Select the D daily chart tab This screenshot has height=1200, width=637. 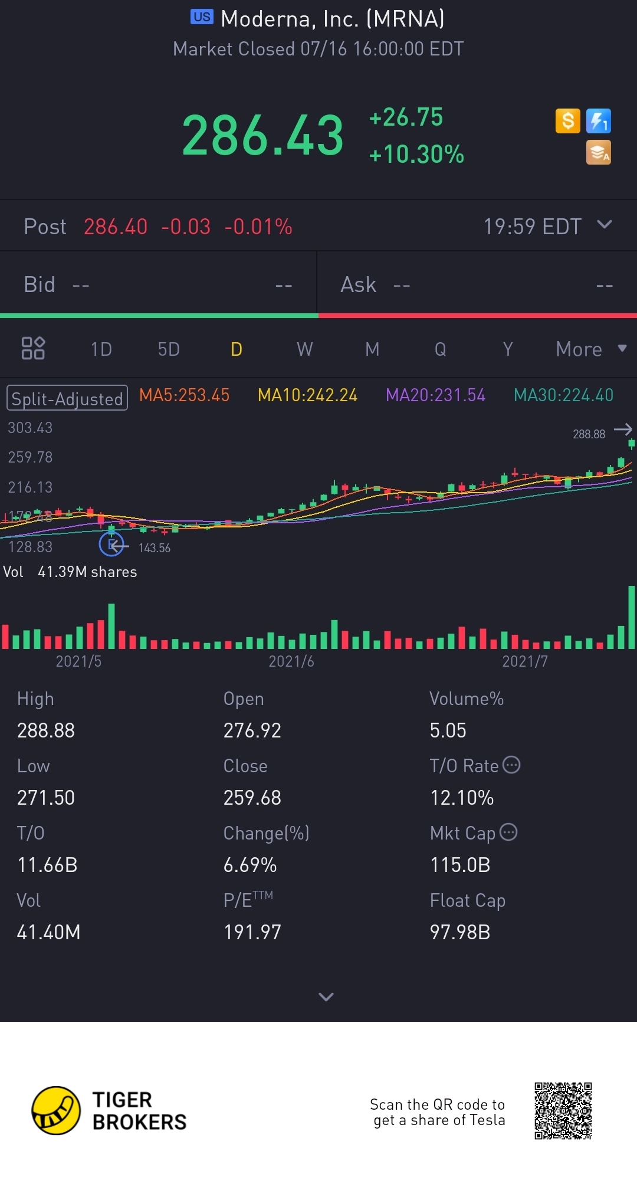tap(237, 349)
